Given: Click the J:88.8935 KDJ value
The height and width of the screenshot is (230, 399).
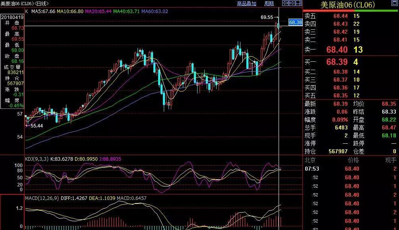Looking at the screenshot, I should point(110,159).
